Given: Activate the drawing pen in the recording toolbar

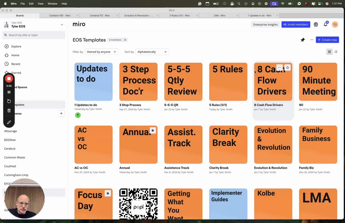Looking at the screenshot, I should (9, 122).
